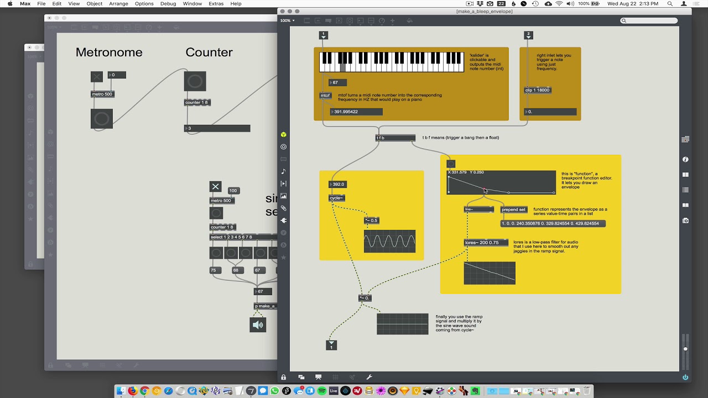Open Firefox from the Dock
Image resolution: width=708 pixels, height=398 pixels.
[132, 391]
